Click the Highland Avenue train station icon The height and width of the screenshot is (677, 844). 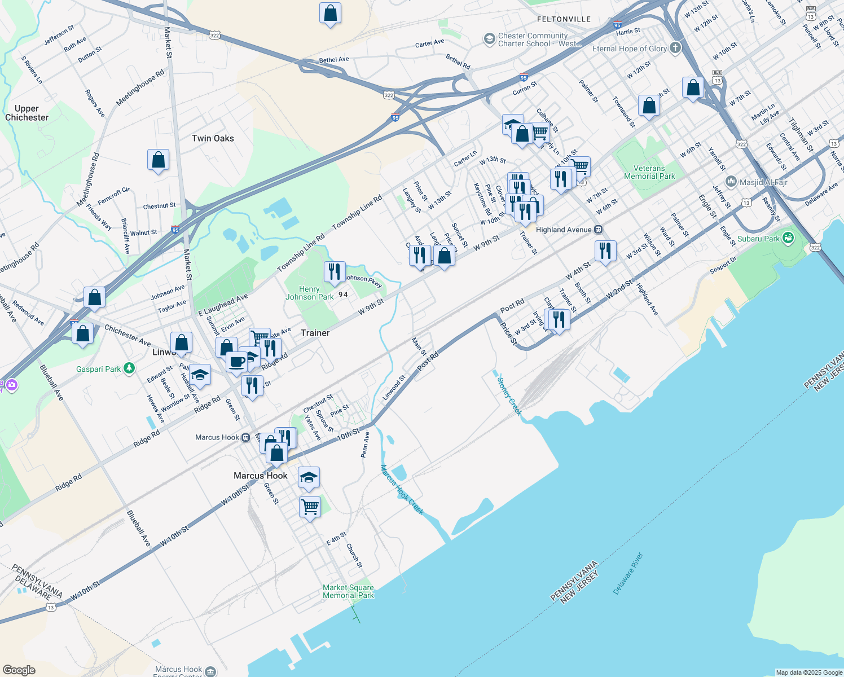point(598,230)
